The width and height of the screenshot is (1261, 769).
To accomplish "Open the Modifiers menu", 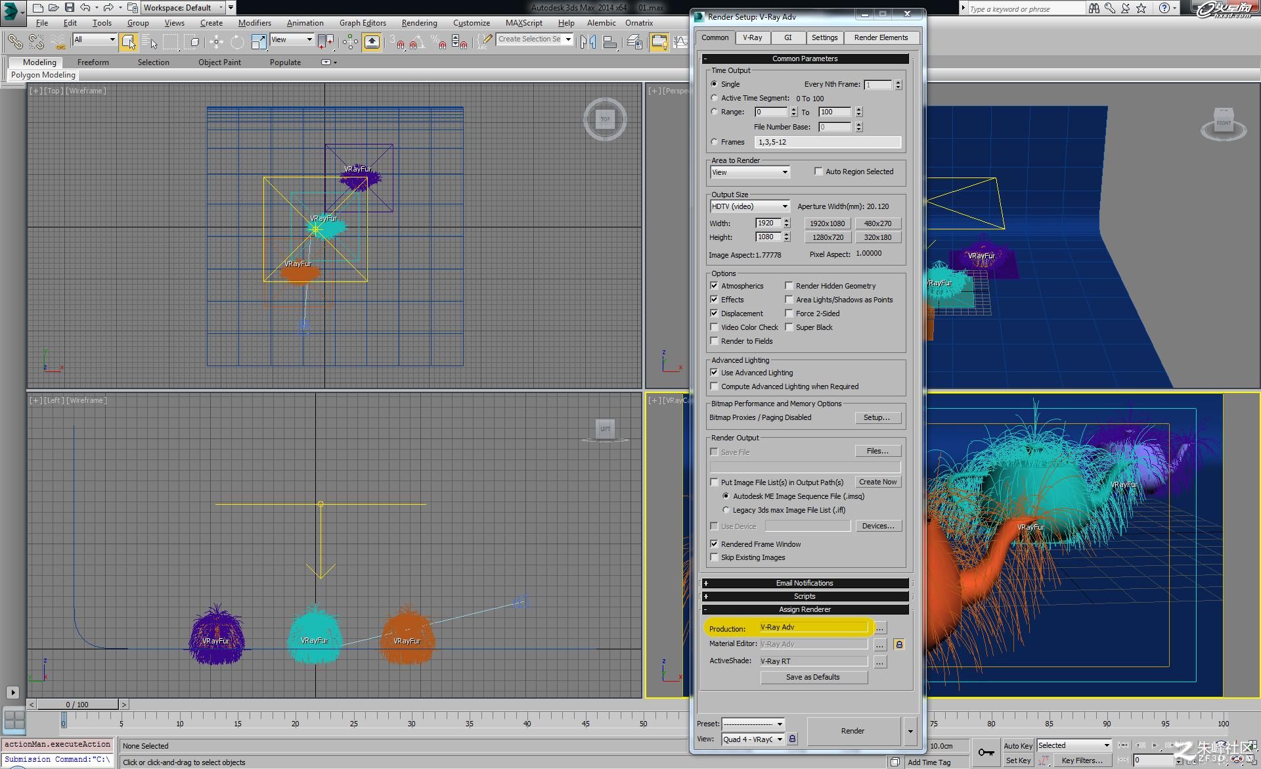I will tap(254, 23).
